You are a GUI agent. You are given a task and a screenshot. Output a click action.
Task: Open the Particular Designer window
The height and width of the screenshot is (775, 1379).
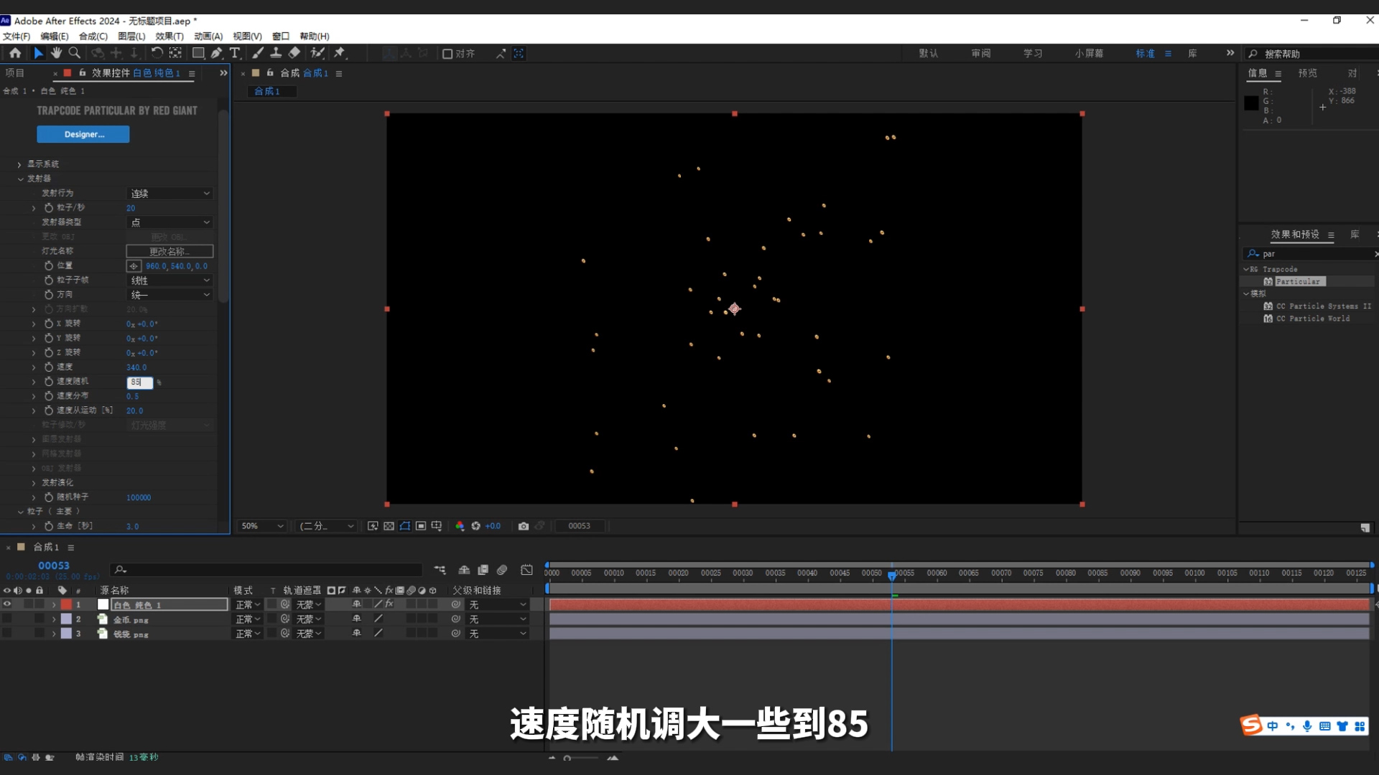tap(83, 134)
